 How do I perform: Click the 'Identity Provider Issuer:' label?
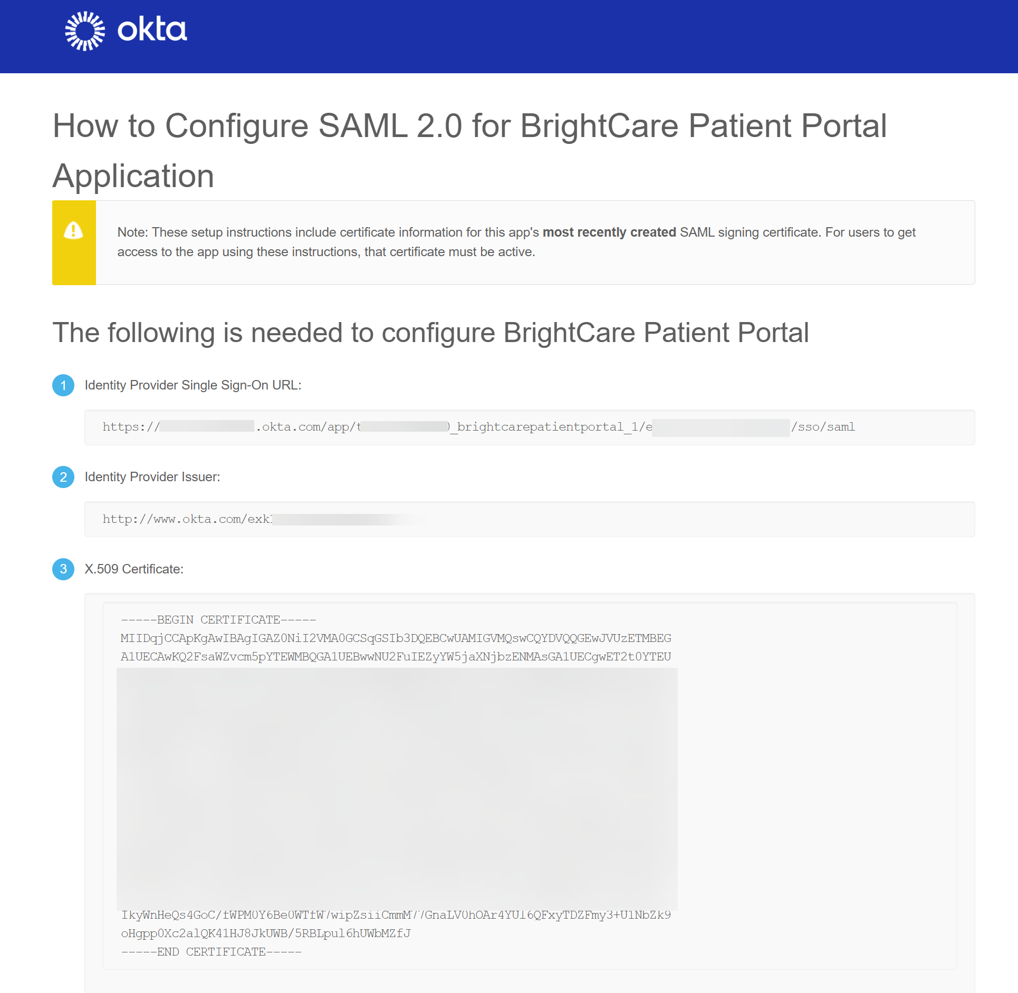point(152,477)
